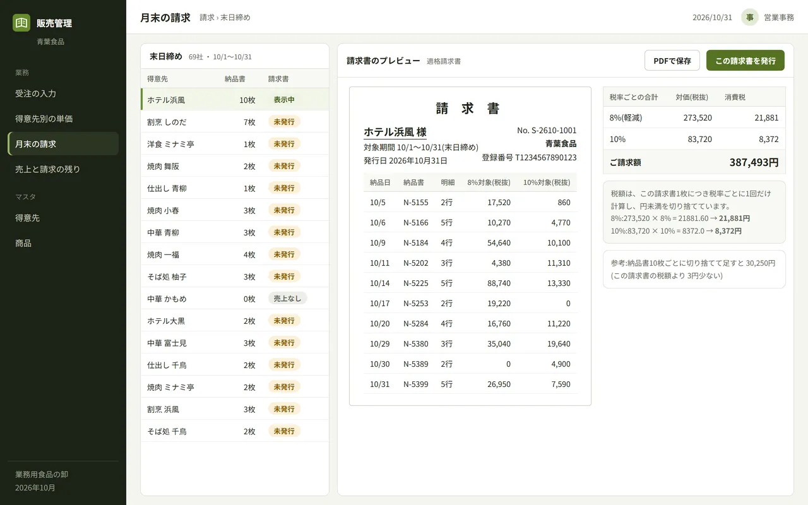Select the 仕出し 青柳 customer row
Viewport: 808px width, 505px height.
click(x=235, y=188)
